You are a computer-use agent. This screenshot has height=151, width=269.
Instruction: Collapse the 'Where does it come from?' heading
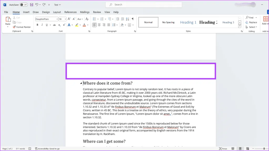tap(81, 83)
